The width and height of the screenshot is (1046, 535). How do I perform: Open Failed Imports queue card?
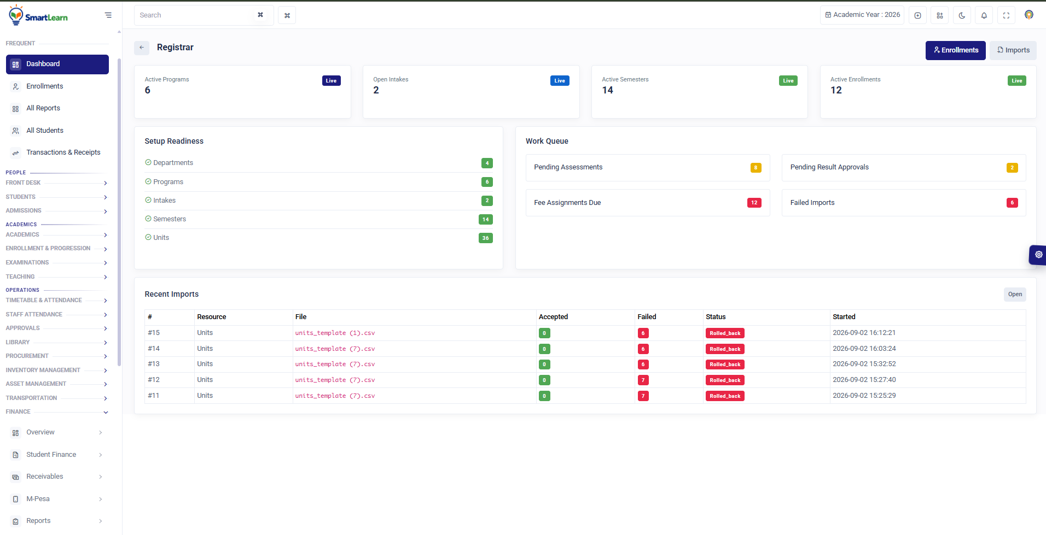click(904, 203)
